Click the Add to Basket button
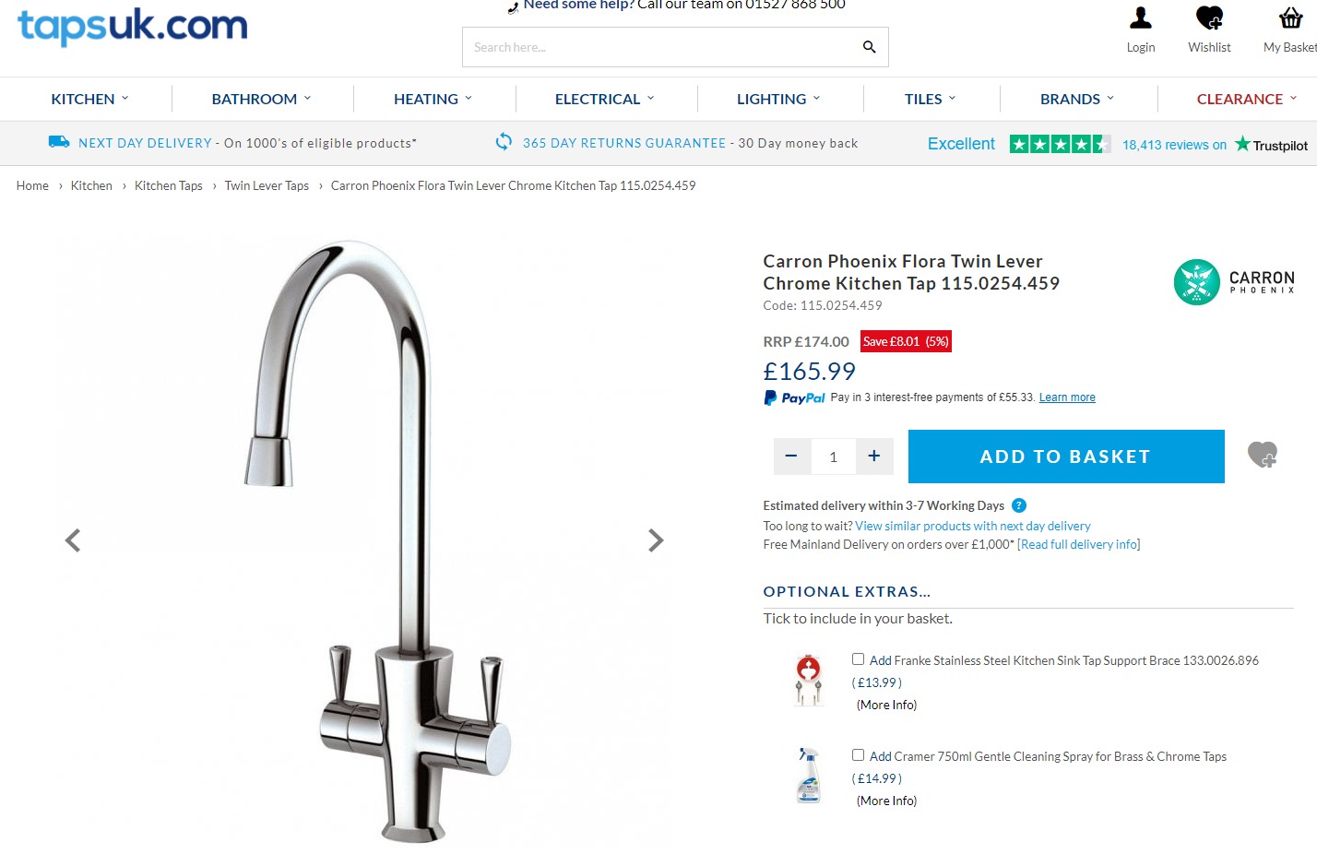This screenshot has width=1317, height=854. (1066, 457)
